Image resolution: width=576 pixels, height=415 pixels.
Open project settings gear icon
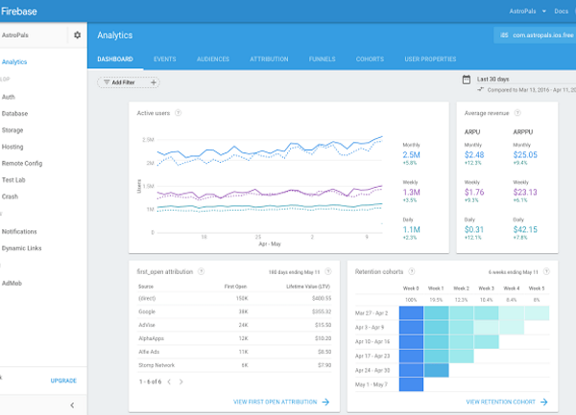coord(78,35)
